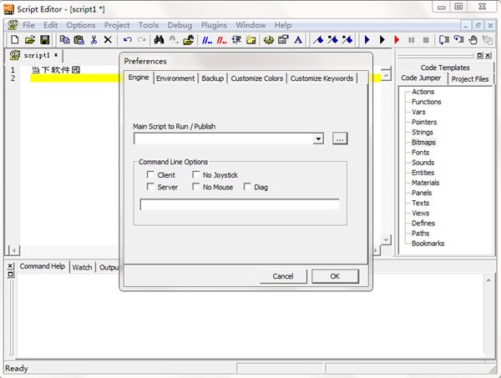Open the Project menu
Image resolution: width=501 pixels, height=378 pixels.
[x=117, y=25]
